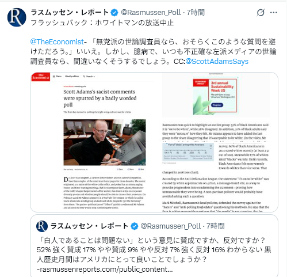Click the quoted tweet's verified badge

click(x=135, y=226)
